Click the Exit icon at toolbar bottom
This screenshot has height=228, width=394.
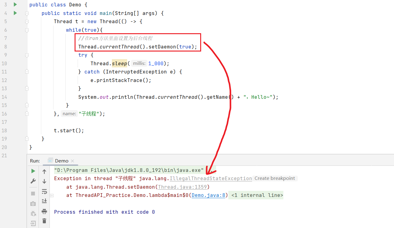[33, 223]
